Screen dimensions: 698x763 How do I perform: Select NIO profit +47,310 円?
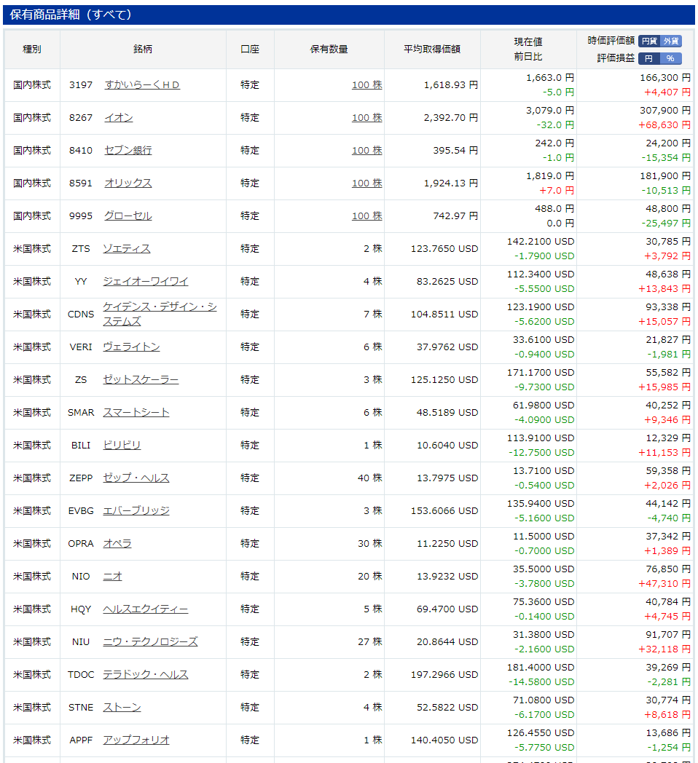point(664,583)
